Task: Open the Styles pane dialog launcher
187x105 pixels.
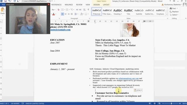Action: pyautogui.click(x=167, y=18)
